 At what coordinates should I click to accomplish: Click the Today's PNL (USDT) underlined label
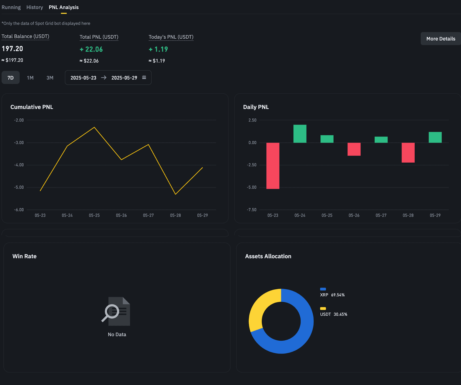pos(171,37)
